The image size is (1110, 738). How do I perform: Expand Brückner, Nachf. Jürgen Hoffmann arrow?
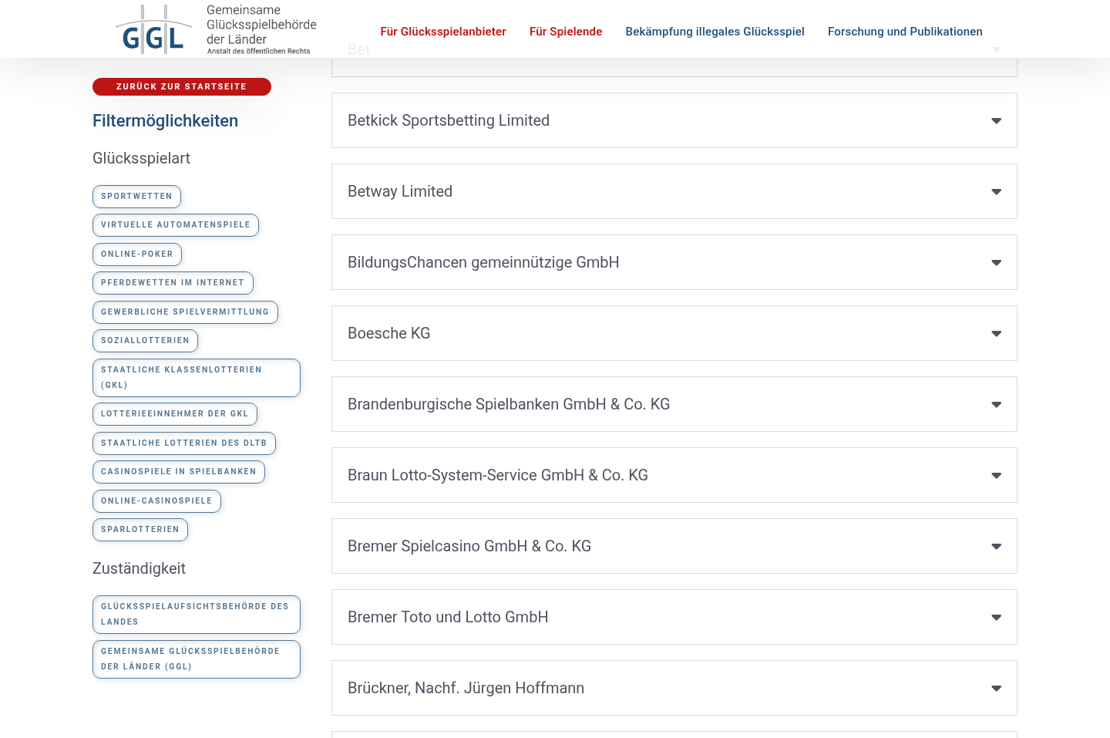click(x=996, y=689)
